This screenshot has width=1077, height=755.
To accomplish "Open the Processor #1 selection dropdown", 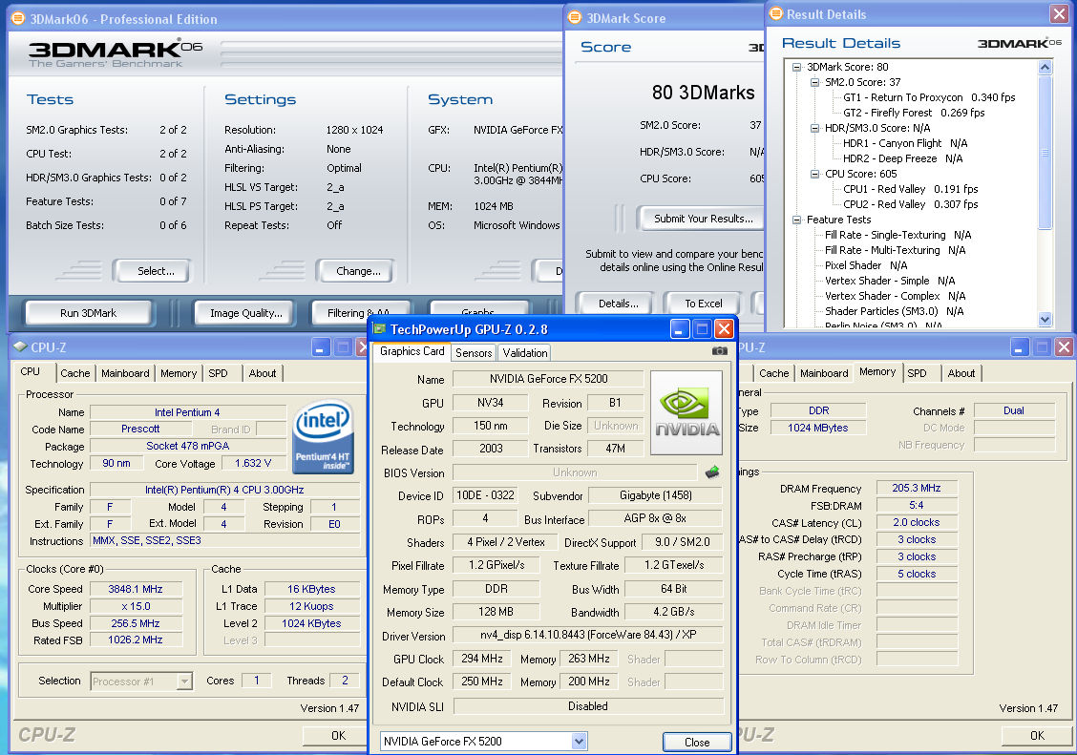I will 184,682.
